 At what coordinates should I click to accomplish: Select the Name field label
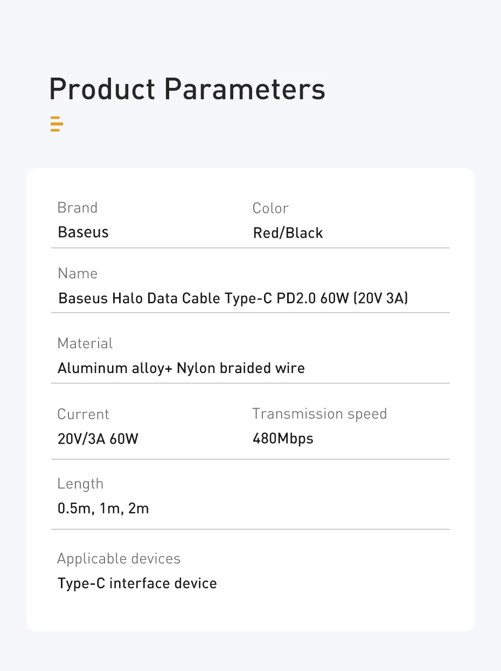[78, 273]
